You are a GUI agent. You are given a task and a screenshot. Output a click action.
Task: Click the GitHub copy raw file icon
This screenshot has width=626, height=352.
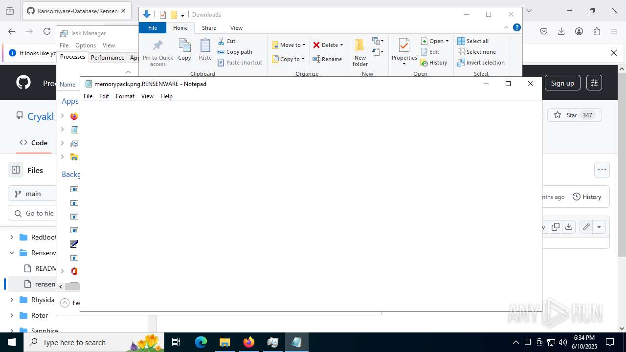point(556,227)
